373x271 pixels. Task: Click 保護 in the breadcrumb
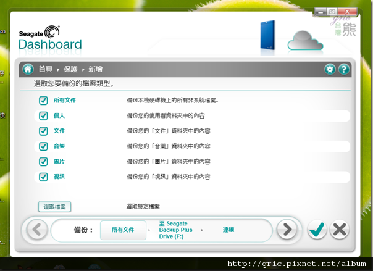70,69
